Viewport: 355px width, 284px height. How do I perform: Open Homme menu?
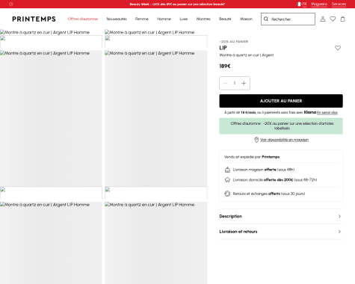164,19
